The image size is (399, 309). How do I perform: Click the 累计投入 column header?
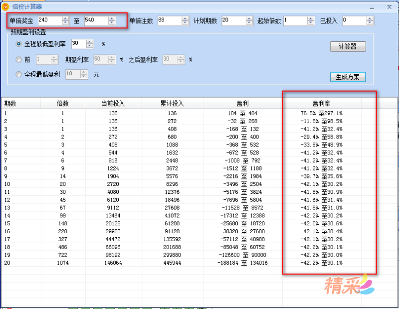[x=172, y=103]
